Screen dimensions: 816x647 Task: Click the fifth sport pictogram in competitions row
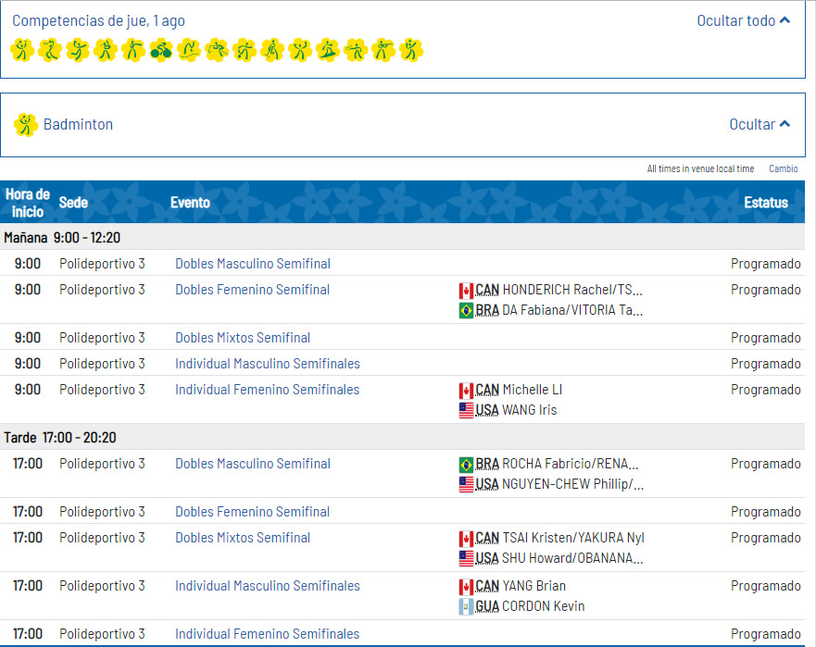click(x=133, y=51)
